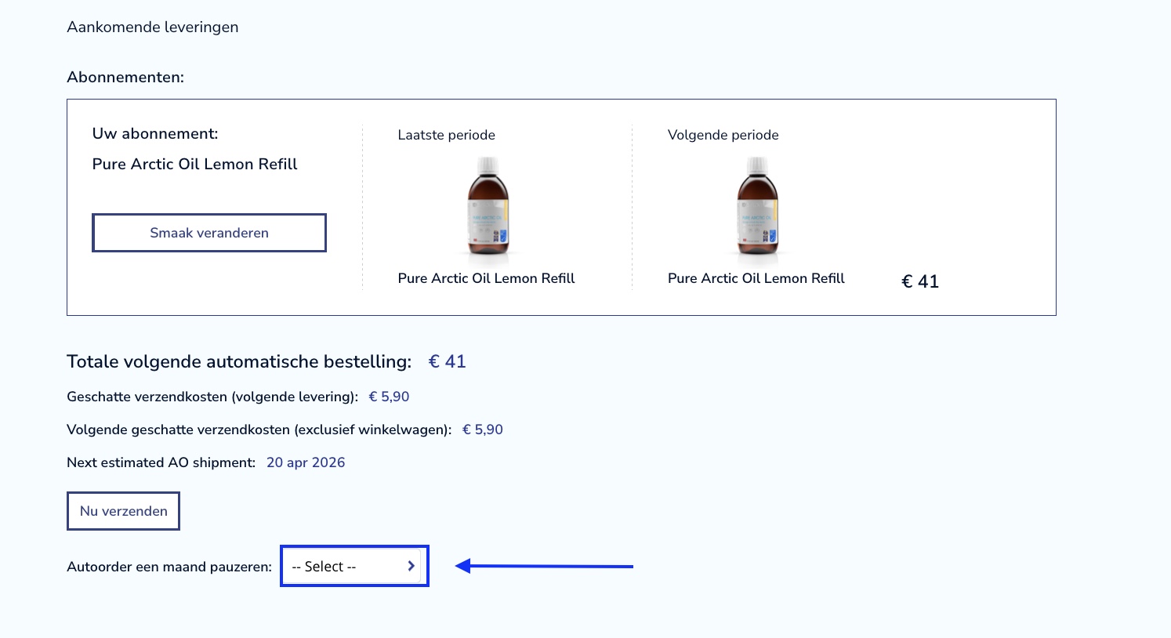Screen dimensions: 1171x638
Task: Click the € 41 price in subscription box
Action: (x=920, y=281)
